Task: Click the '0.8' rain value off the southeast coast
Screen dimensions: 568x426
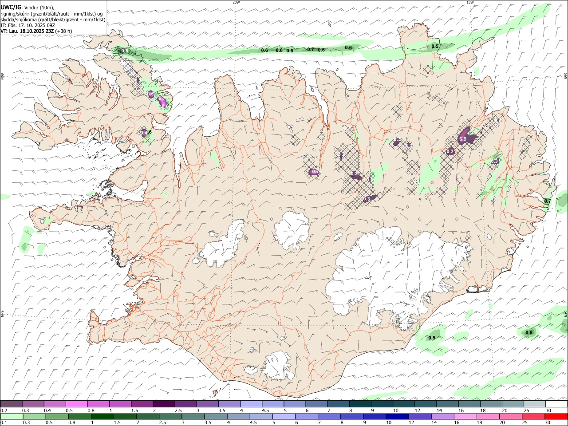Action: [529, 333]
